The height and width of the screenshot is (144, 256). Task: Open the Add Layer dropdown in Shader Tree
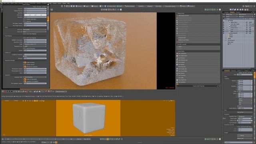[246, 17]
